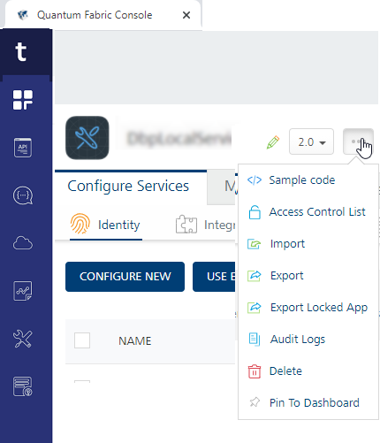Image resolution: width=380 pixels, height=443 pixels.
Task: Open the chat braces sidebar icon
Action: [23, 195]
